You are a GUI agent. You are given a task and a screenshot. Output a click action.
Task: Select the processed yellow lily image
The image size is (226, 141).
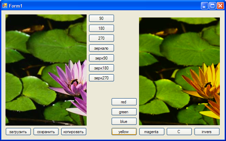179,71
